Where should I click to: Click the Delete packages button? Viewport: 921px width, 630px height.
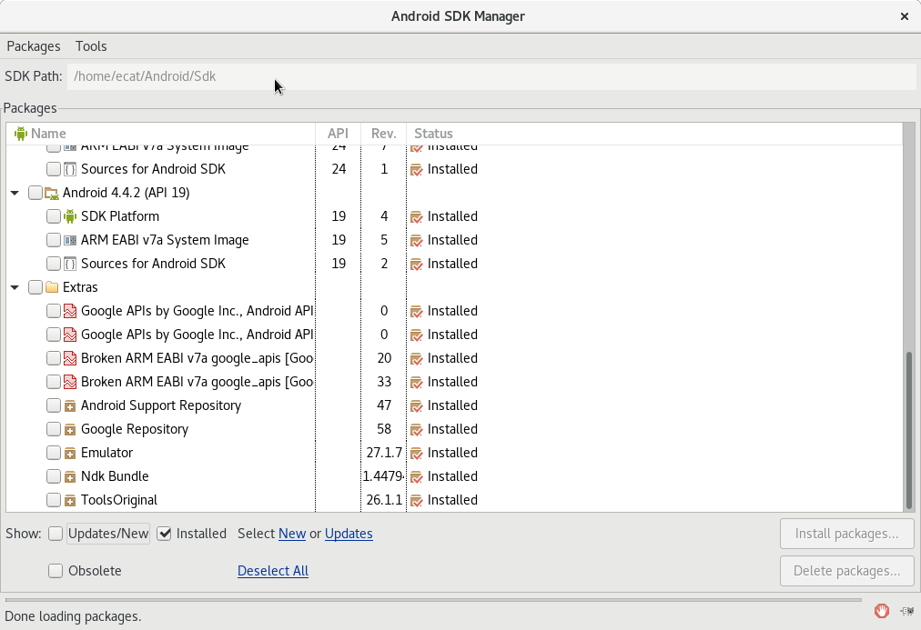click(847, 571)
